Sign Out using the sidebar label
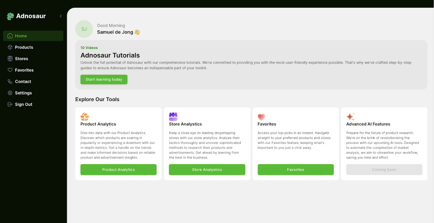434x223 pixels. pyautogui.click(x=24, y=104)
